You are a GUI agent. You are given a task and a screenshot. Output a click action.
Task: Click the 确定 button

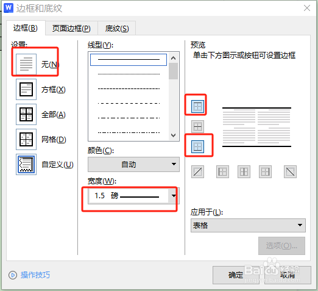(x=236, y=275)
